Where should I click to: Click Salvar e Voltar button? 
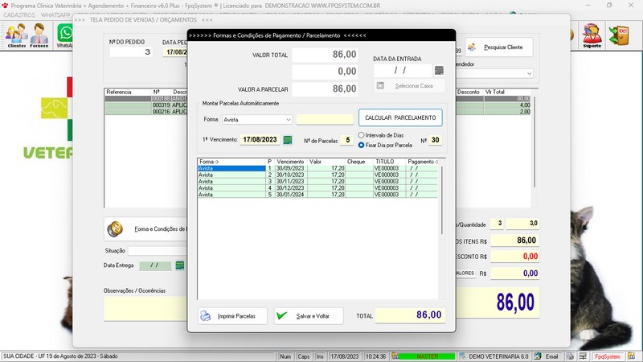[x=309, y=316]
